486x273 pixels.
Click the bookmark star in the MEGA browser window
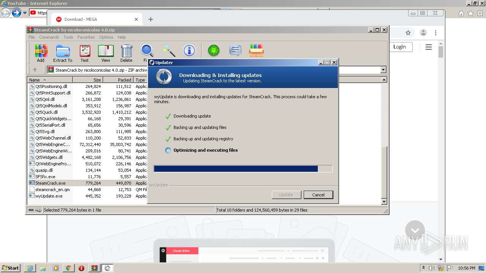pos(408,33)
